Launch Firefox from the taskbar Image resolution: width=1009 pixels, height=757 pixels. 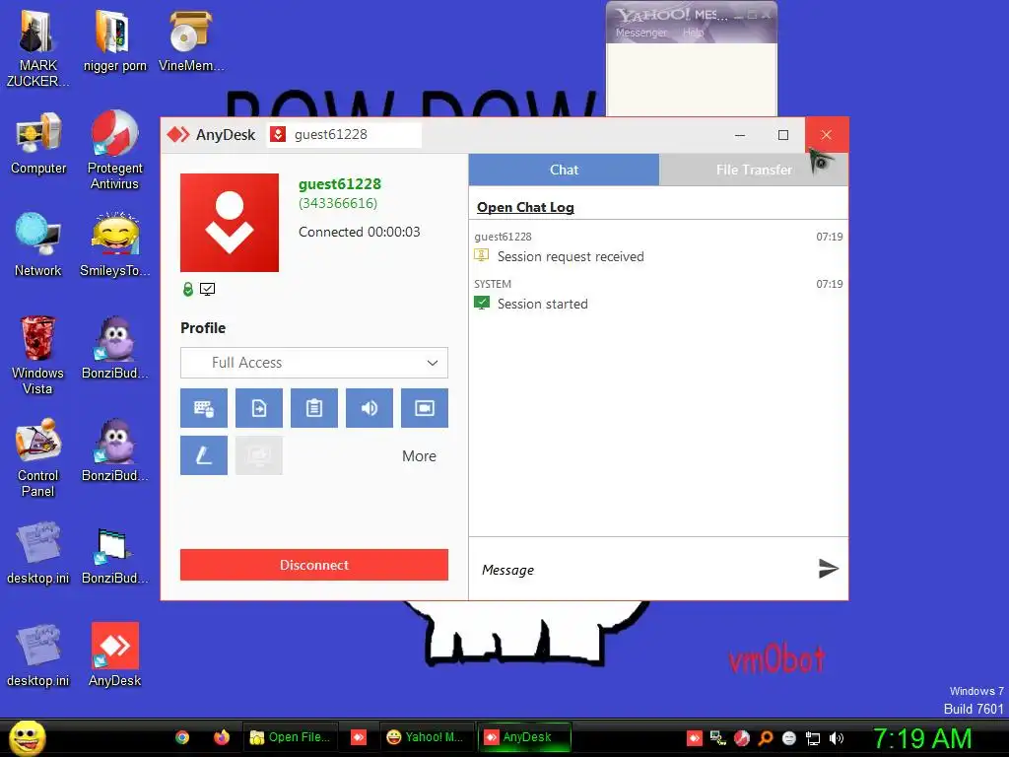coord(222,737)
